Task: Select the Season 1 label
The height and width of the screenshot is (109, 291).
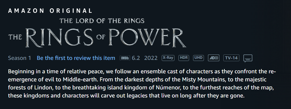Action: point(19,58)
